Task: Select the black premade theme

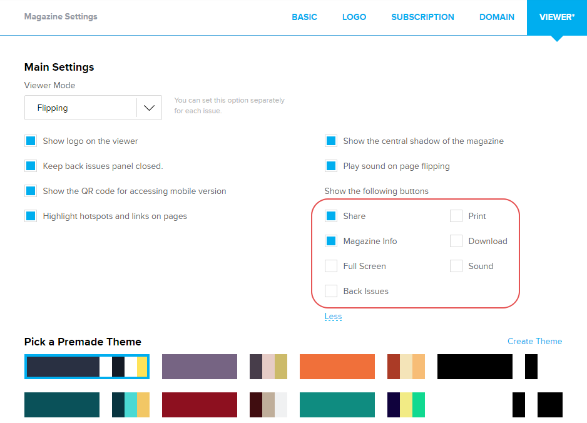Action: point(474,367)
